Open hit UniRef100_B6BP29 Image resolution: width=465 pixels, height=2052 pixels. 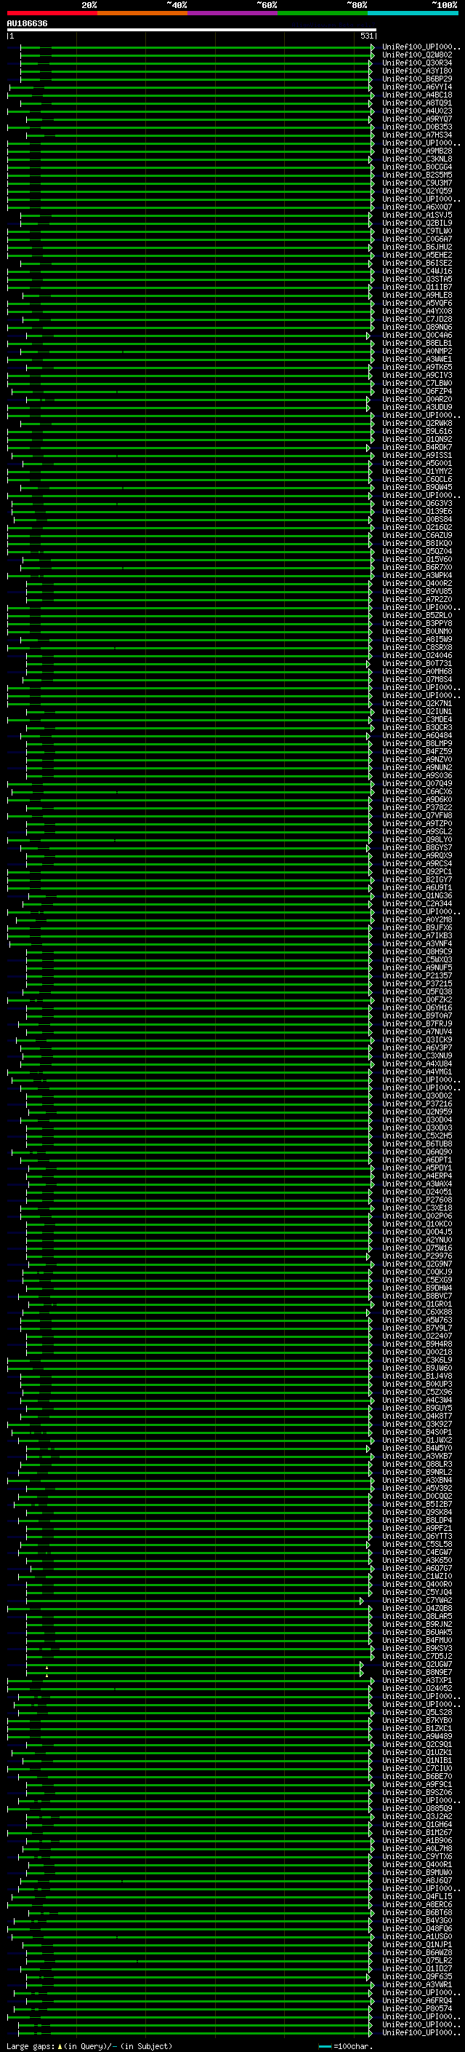click(x=417, y=79)
